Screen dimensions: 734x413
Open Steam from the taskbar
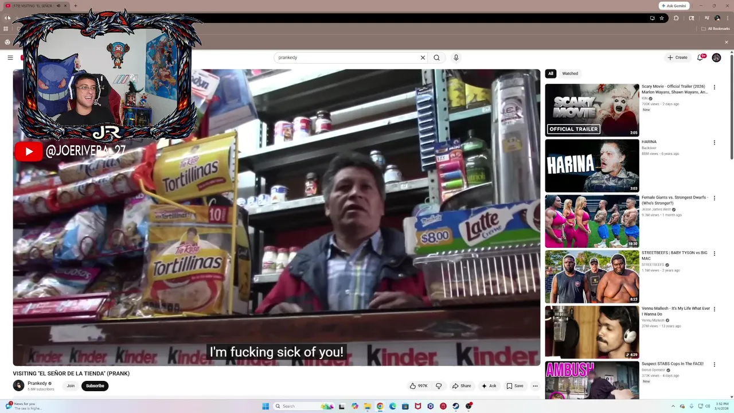click(456, 406)
